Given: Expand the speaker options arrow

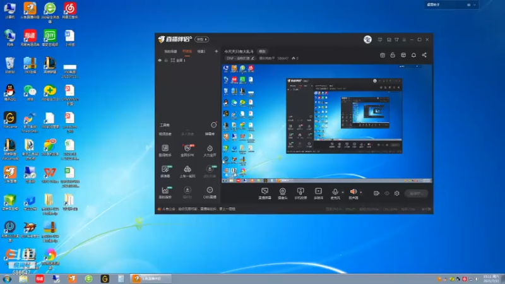Looking at the screenshot, I should 360,192.
